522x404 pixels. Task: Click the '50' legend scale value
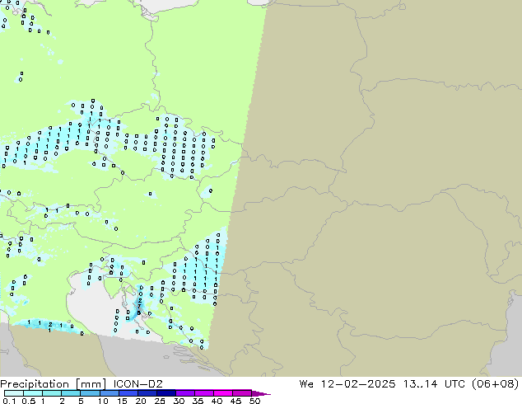[255, 401]
